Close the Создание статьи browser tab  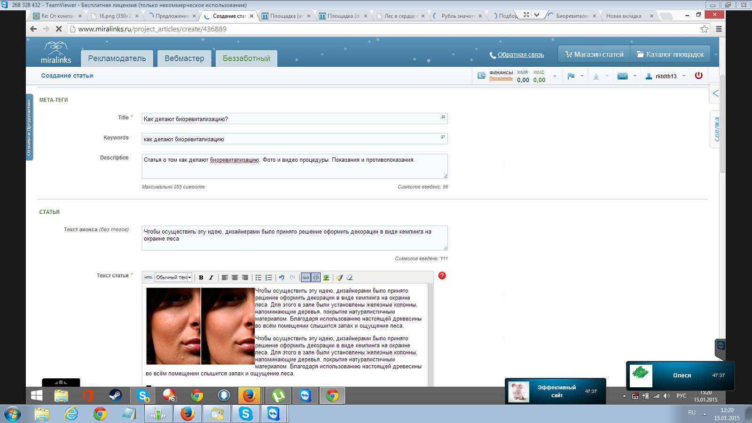(251, 16)
